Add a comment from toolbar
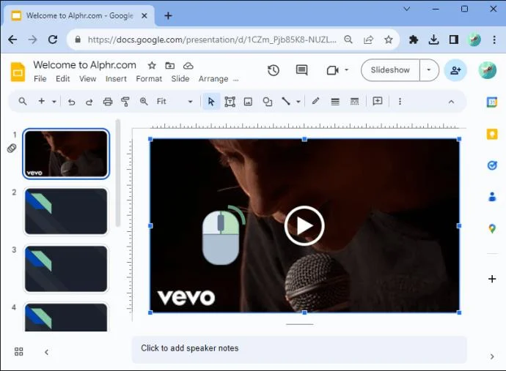 [x=377, y=101]
